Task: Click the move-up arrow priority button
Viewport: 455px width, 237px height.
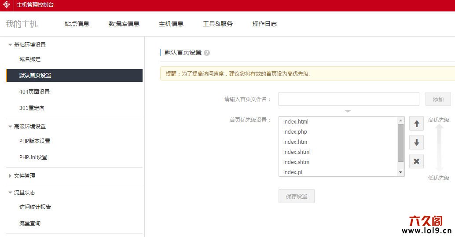Action: click(416, 124)
